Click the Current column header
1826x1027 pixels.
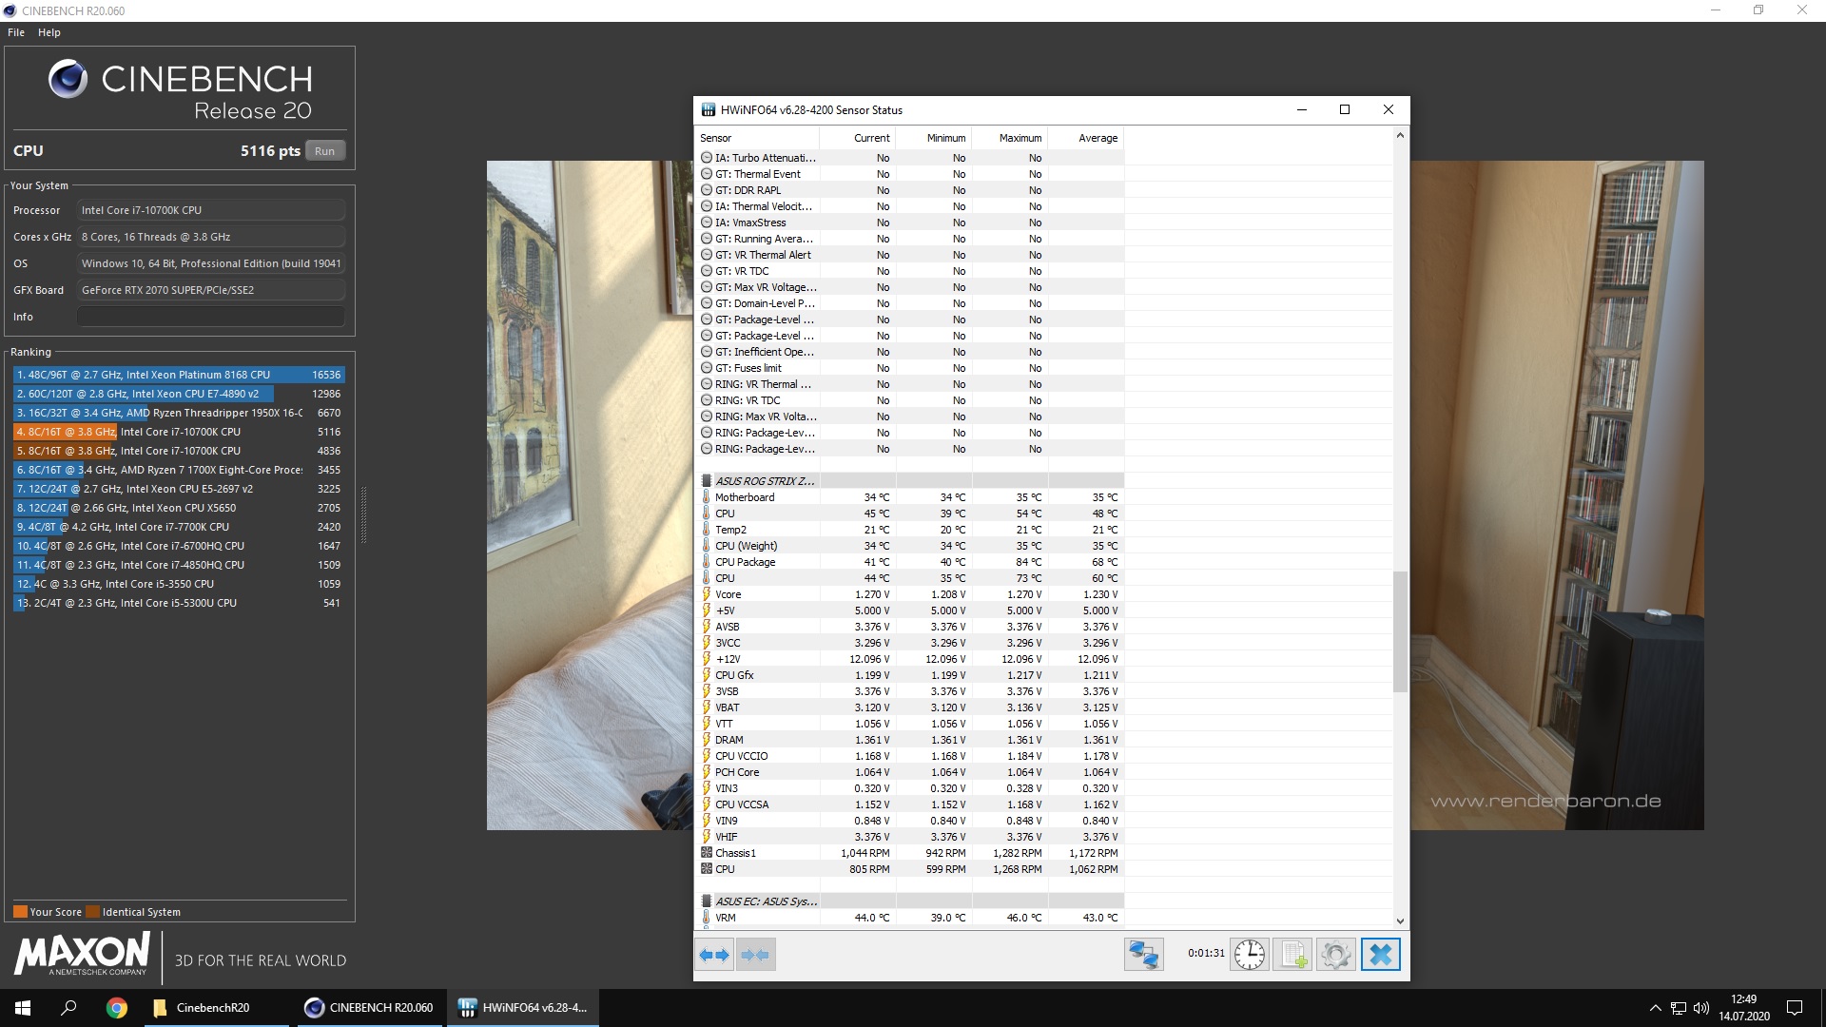(x=858, y=138)
